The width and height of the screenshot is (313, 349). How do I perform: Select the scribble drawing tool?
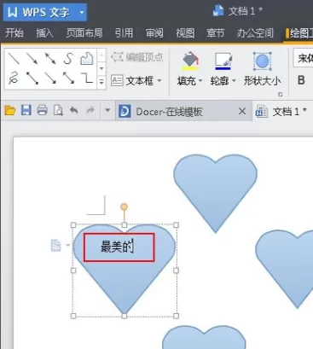14,79
